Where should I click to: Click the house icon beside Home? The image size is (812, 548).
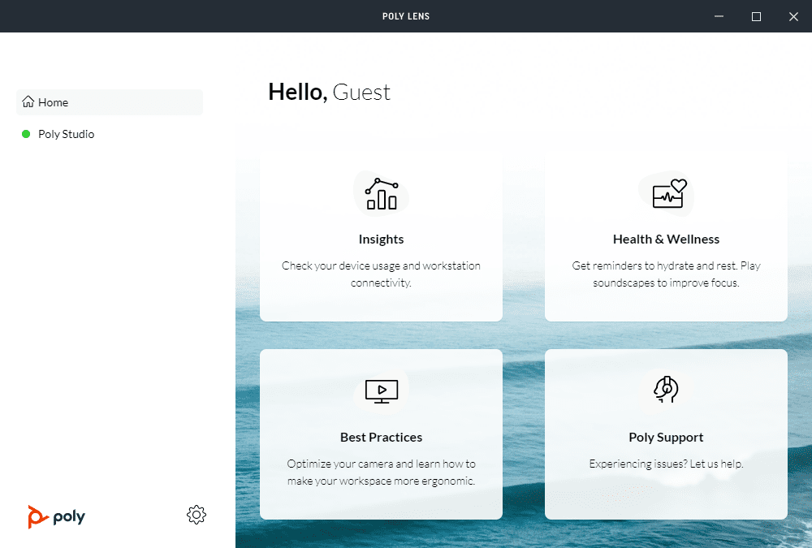pyautogui.click(x=28, y=101)
